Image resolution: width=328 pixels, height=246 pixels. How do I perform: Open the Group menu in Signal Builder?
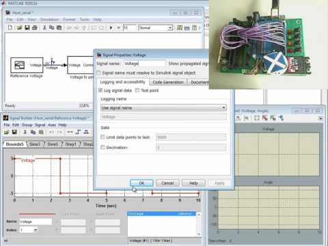27,125
